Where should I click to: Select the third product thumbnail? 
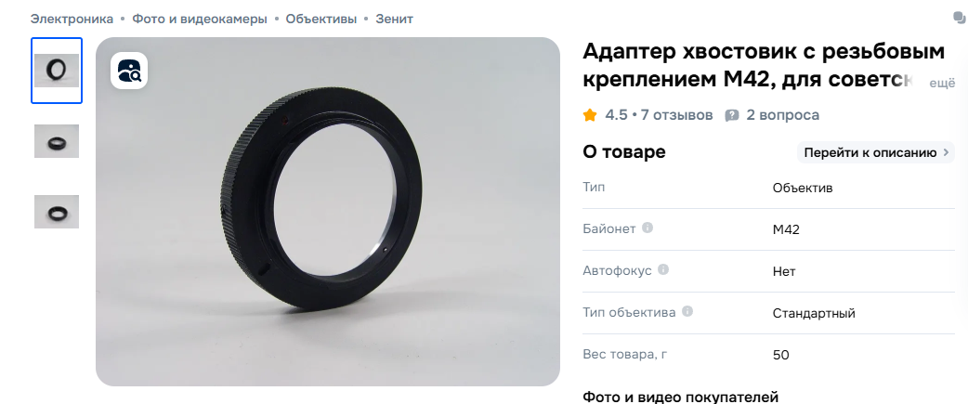tap(57, 212)
